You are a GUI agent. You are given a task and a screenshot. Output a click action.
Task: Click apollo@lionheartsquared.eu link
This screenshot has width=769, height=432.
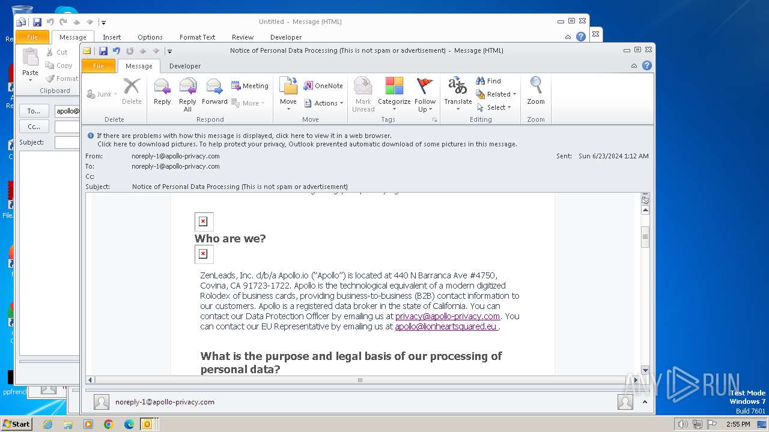(x=446, y=326)
